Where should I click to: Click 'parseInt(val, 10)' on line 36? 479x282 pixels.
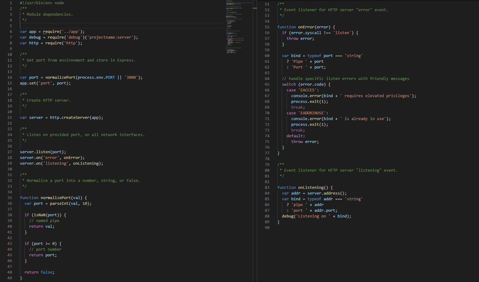pos(70,203)
